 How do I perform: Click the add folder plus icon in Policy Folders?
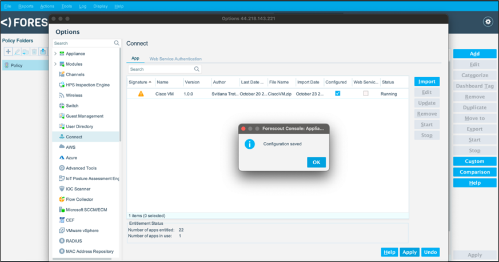8,51
